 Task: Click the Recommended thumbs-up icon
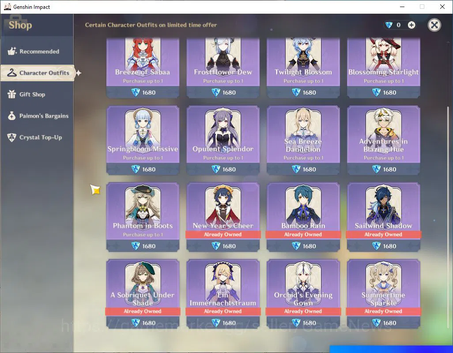click(12, 51)
